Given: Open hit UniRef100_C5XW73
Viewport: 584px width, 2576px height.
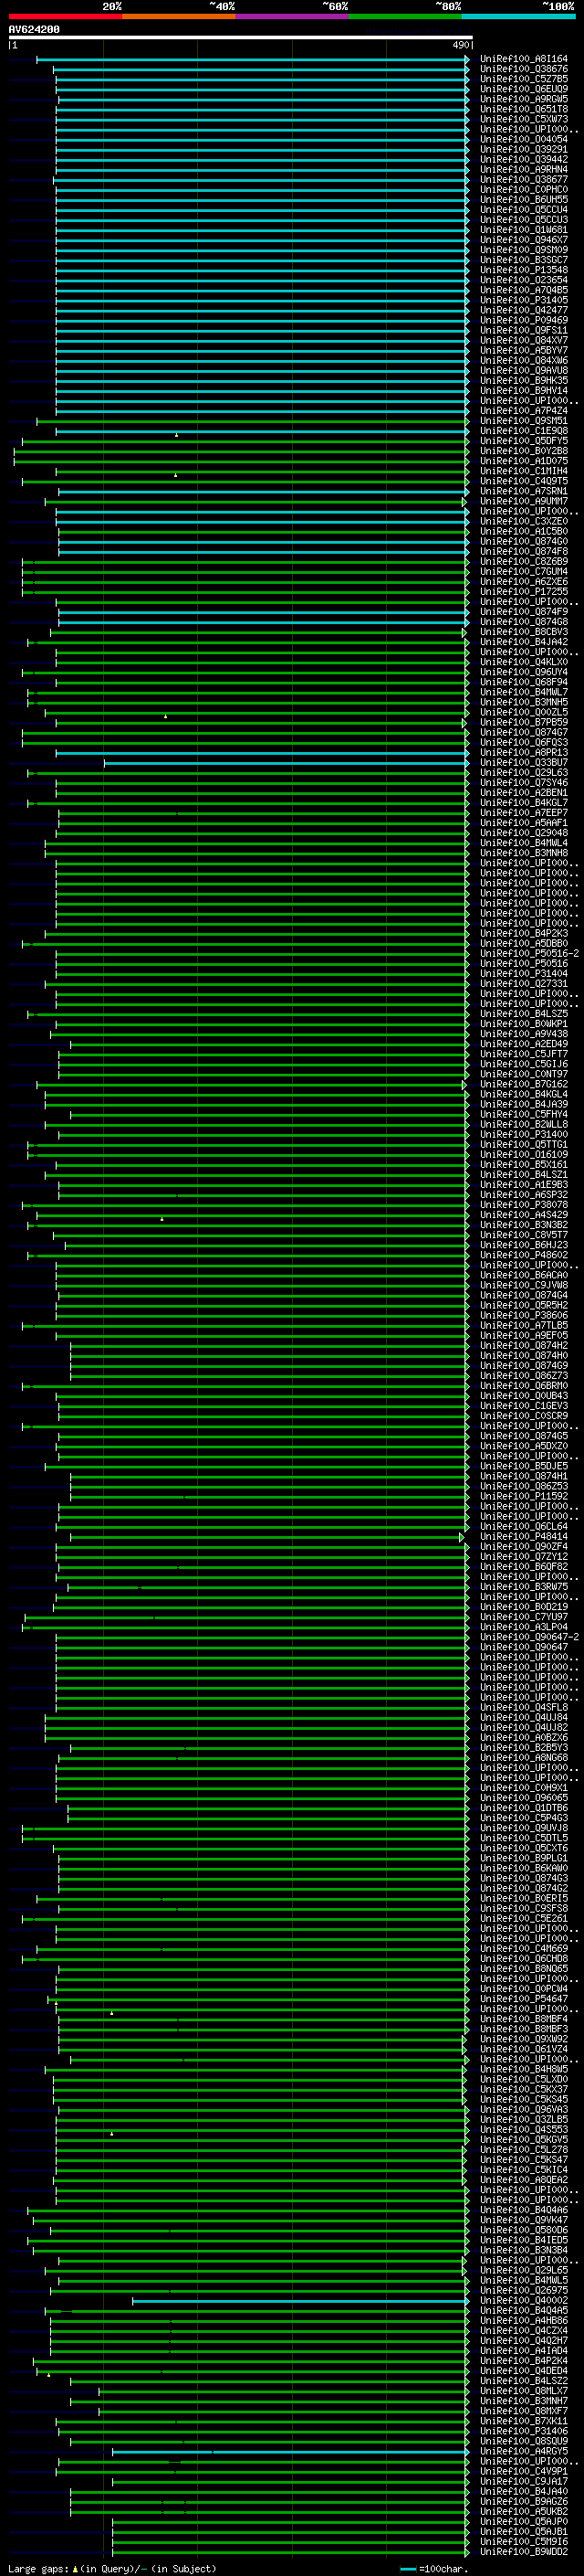Looking at the screenshot, I should [x=524, y=119].
